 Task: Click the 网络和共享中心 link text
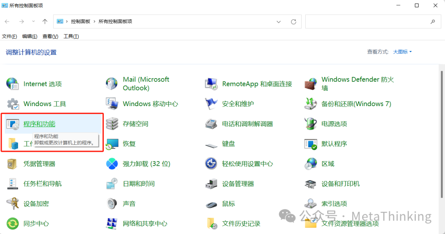point(145,224)
